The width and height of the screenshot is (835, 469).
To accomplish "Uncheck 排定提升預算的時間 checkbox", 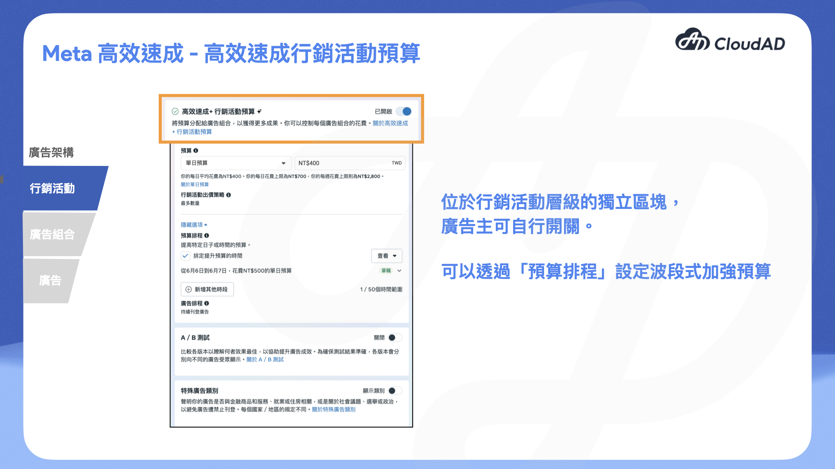I will [x=185, y=256].
